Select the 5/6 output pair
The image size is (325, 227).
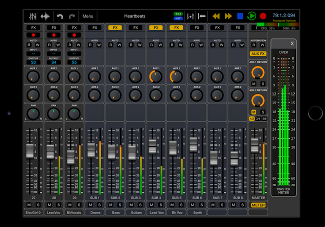coord(265,119)
